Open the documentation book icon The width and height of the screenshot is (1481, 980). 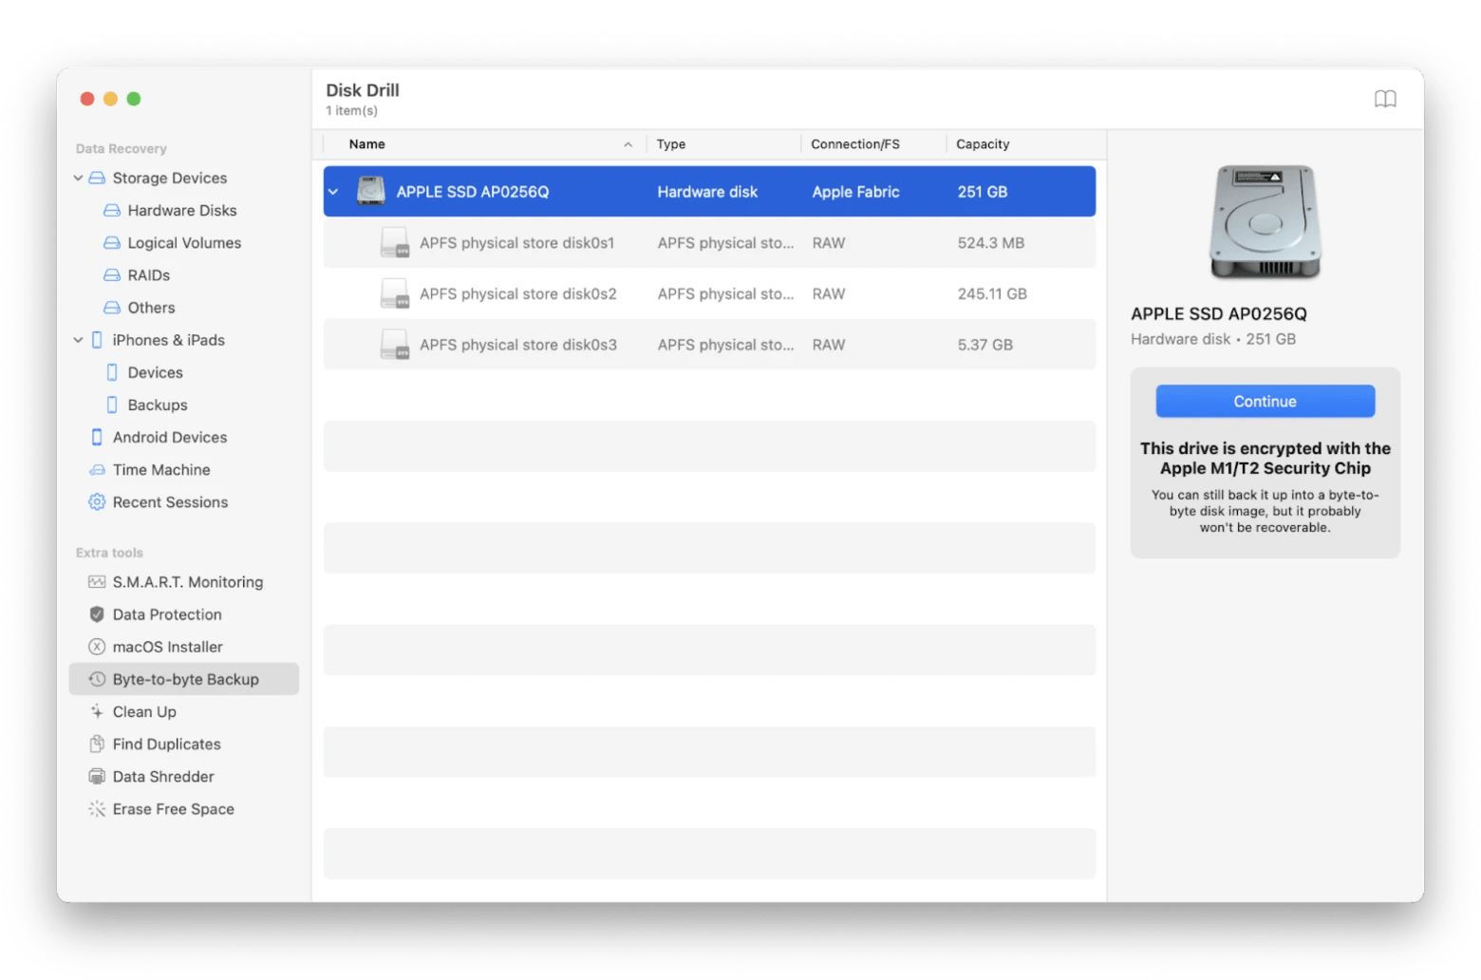click(x=1385, y=98)
